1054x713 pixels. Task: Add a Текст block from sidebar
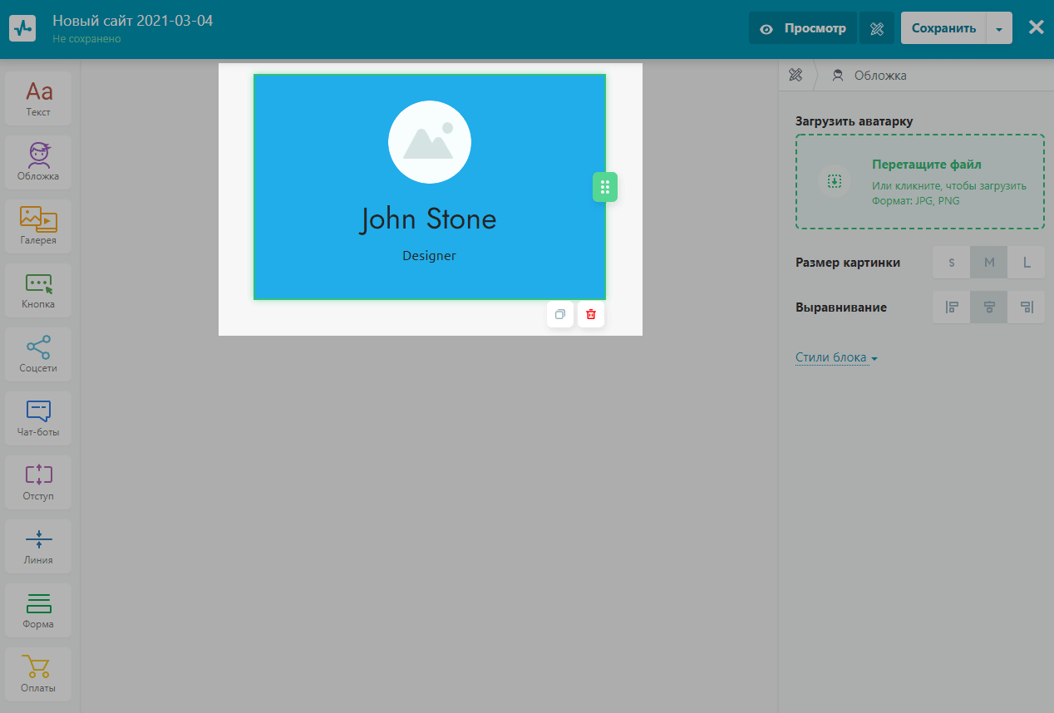[x=38, y=98]
